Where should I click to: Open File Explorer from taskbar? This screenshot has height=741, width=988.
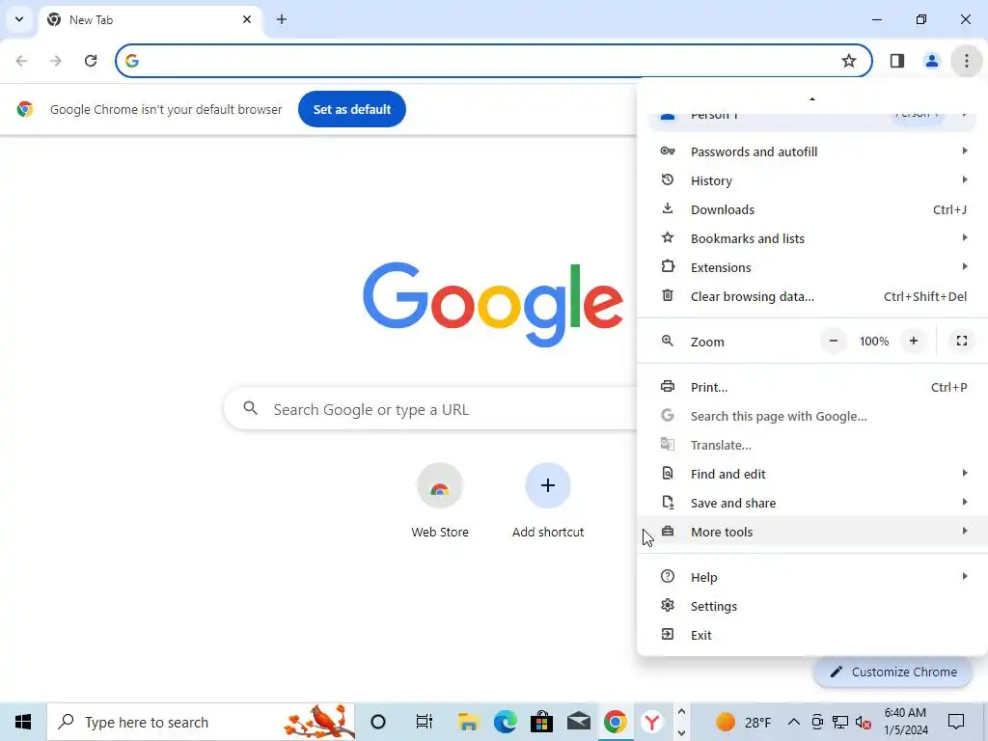coord(468,722)
